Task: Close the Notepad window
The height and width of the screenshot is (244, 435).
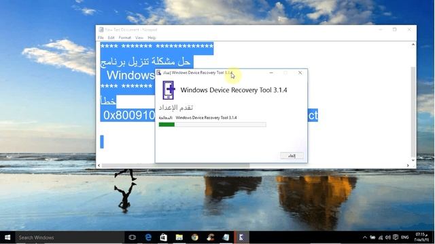Action: tap(409, 30)
